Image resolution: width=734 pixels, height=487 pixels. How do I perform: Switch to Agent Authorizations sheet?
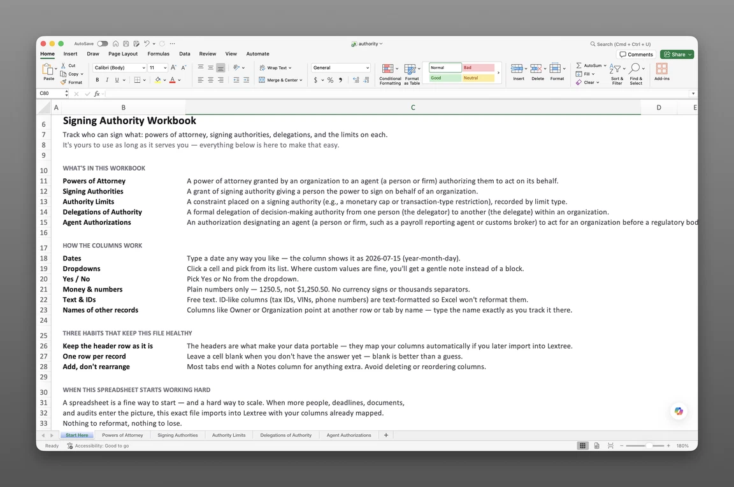point(349,435)
